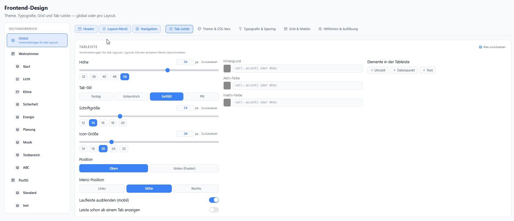This screenshot has height=221, width=514.
Task: Click the Aktiv-Farbe text input field
Action: [298, 85]
